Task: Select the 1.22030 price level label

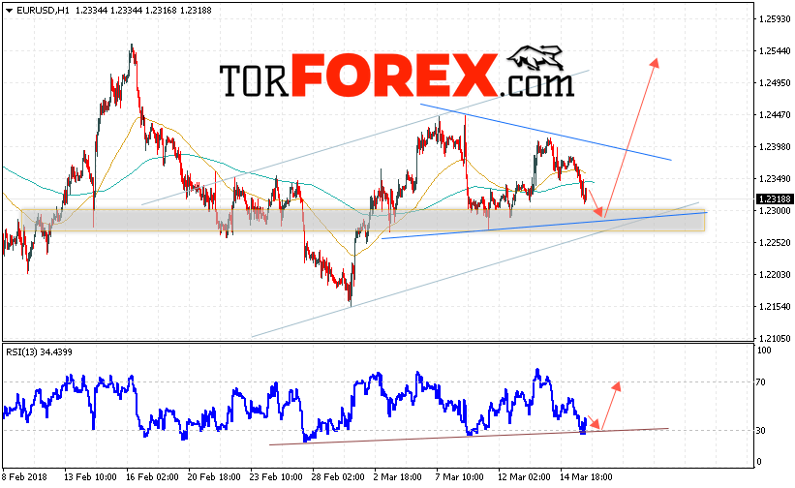Action: [775, 275]
